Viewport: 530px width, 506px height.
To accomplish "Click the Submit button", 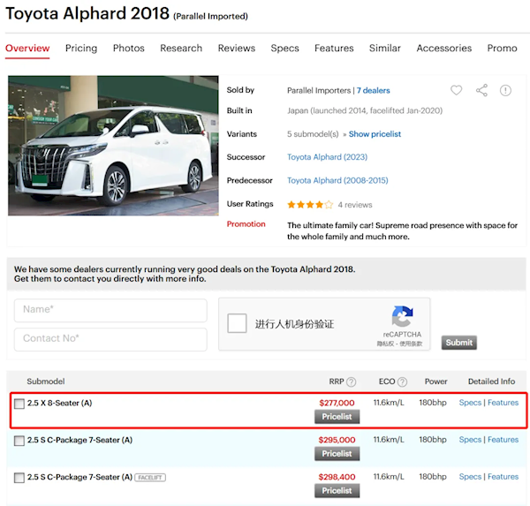I will click(459, 343).
